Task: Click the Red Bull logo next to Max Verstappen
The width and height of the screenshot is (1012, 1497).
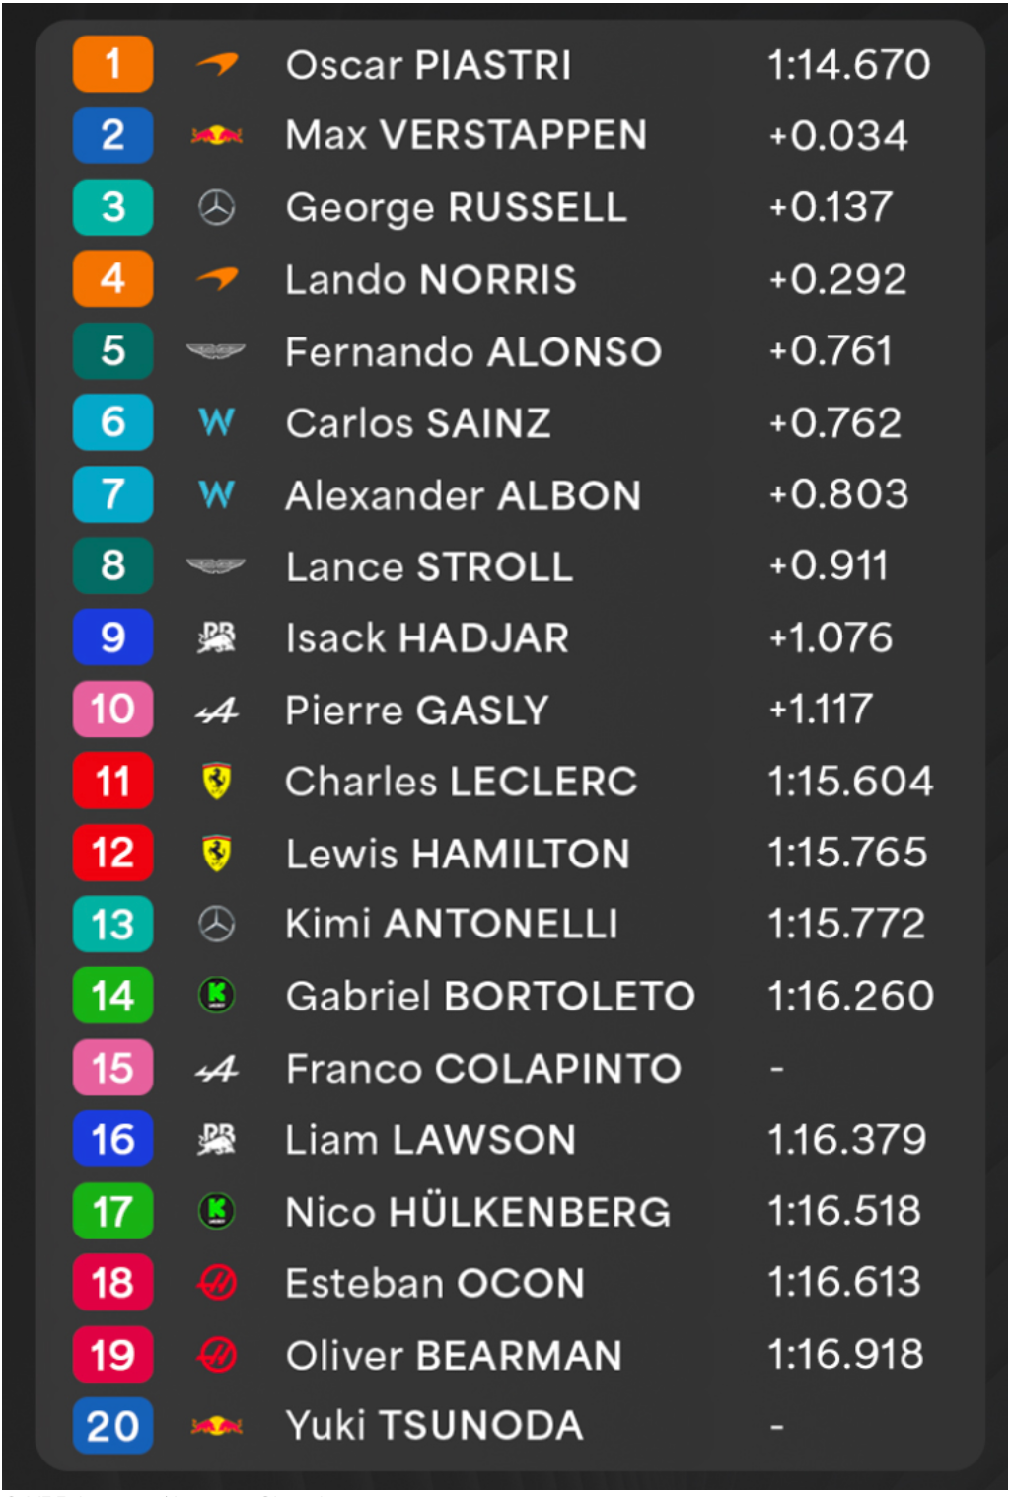Action: [217, 135]
